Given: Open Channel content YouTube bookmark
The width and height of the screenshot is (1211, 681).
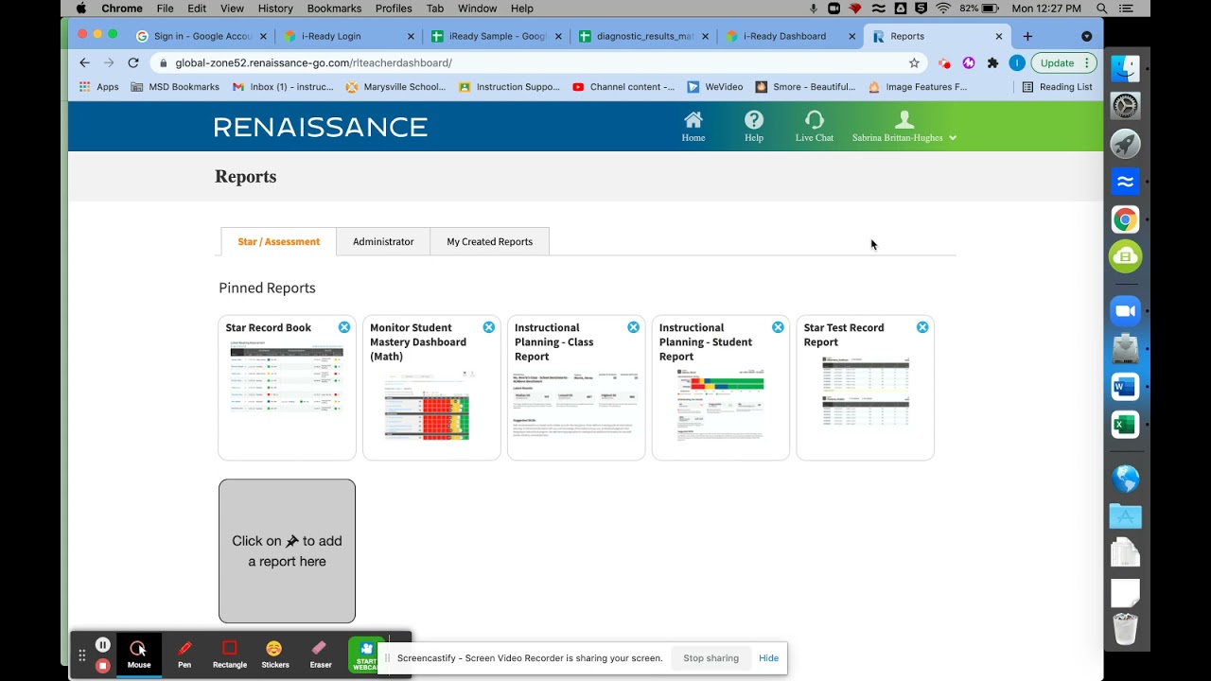Looking at the screenshot, I should click(623, 86).
